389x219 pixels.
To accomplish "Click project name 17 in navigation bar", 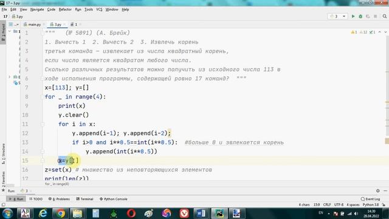I will [5, 16].
